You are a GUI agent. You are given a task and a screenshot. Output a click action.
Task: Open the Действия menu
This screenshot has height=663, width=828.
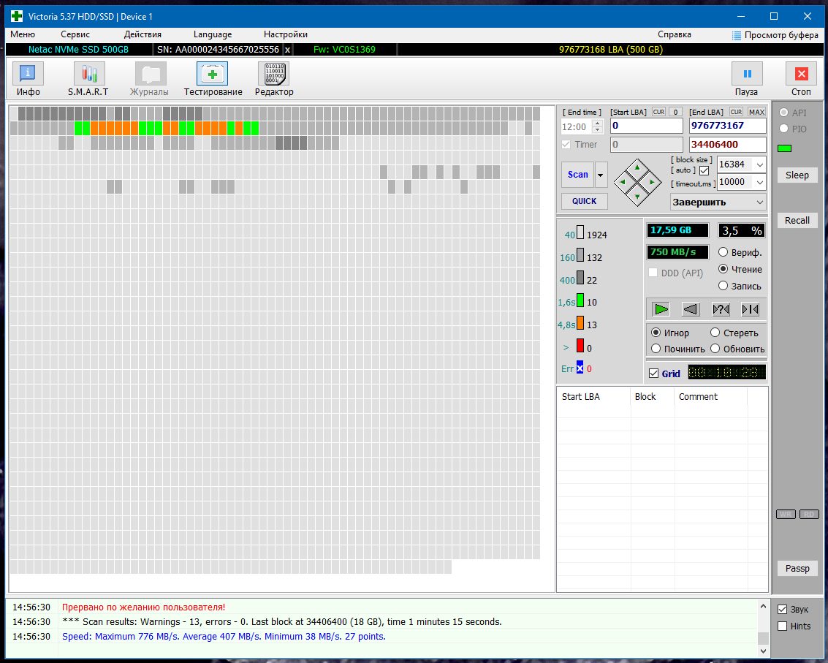tap(143, 34)
